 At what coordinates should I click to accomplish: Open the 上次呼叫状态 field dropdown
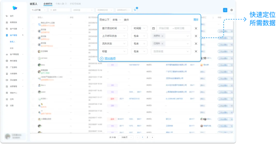coord(113,36)
